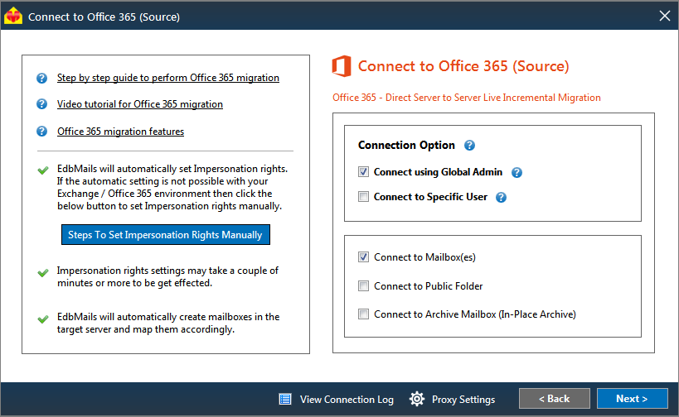Click the EdbMails app icon in title bar

pos(13,16)
